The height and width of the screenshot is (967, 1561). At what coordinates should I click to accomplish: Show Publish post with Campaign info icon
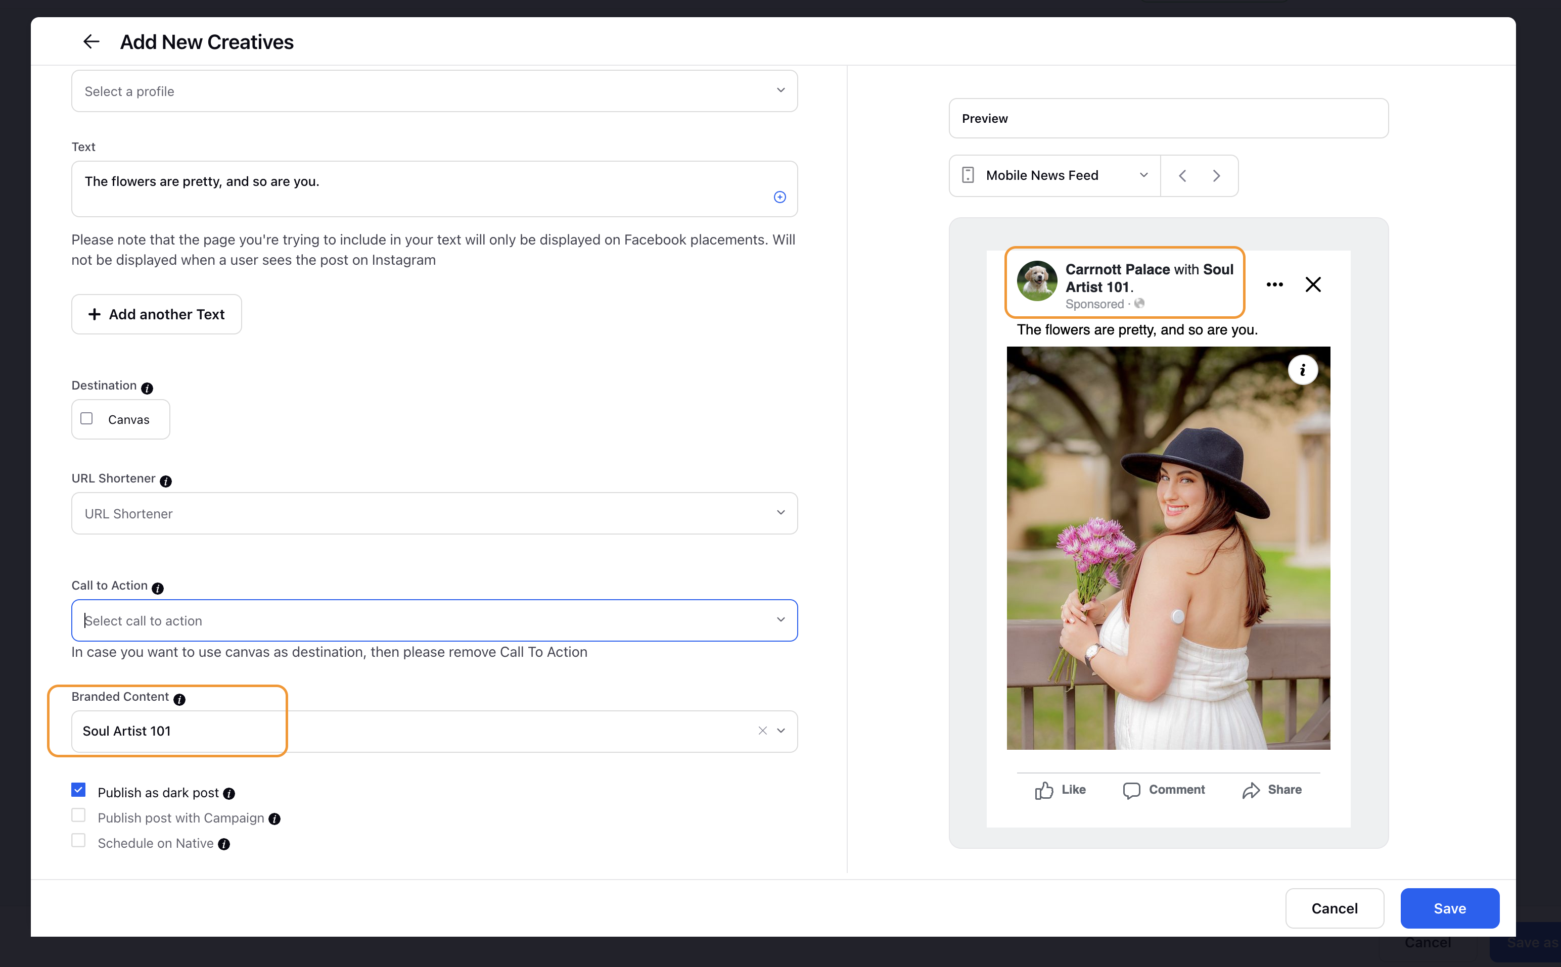click(274, 819)
